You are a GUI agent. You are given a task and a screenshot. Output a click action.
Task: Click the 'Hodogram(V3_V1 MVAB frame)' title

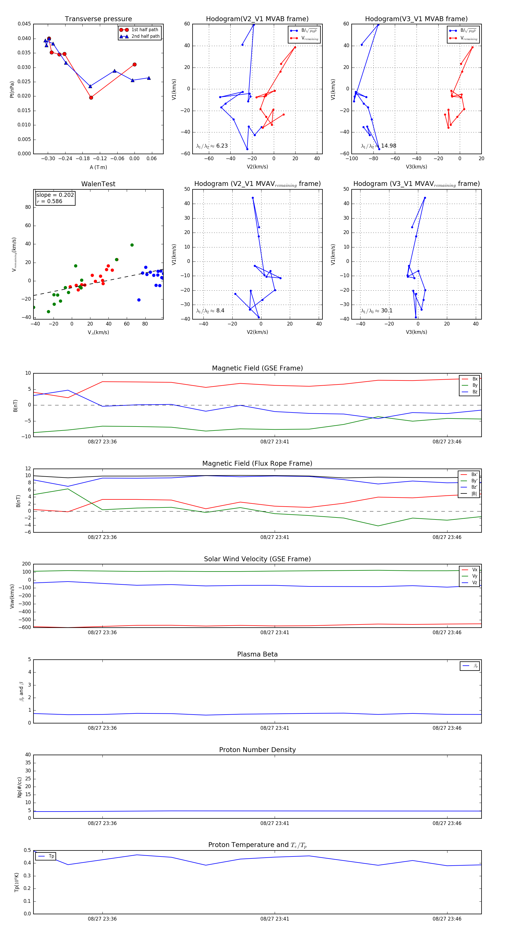(416, 19)
